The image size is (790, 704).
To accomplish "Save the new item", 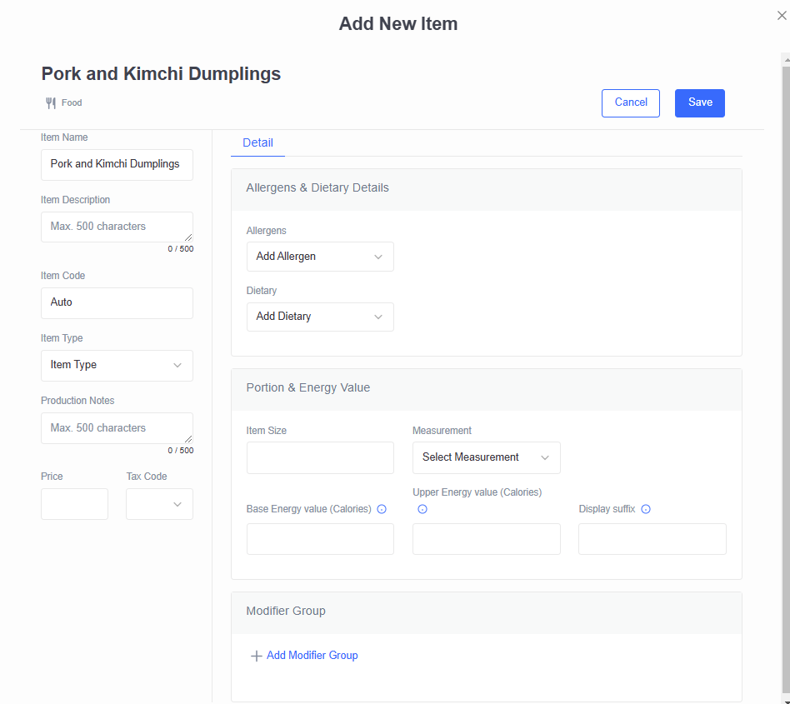I will (700, 103).
